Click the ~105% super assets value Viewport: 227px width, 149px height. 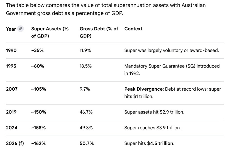click(x=38, y=89)
